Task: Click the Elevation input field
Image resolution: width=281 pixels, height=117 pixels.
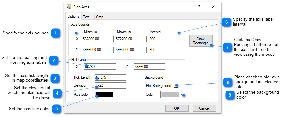Action: pyautogui.click(x=110, y=85)
